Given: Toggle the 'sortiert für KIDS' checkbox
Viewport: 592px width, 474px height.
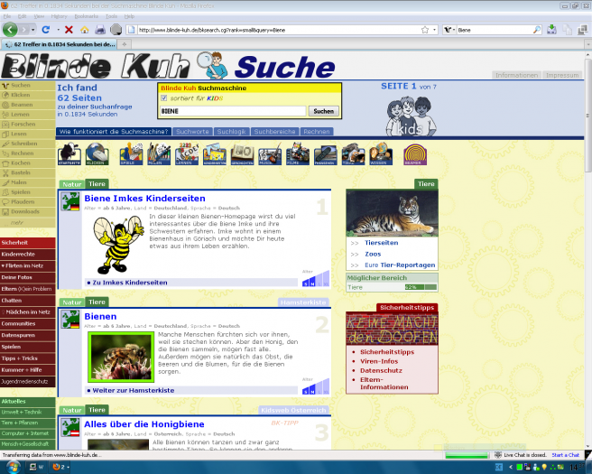Looking at the screenshot, I should pyautogui.click(x=164, y=98).
